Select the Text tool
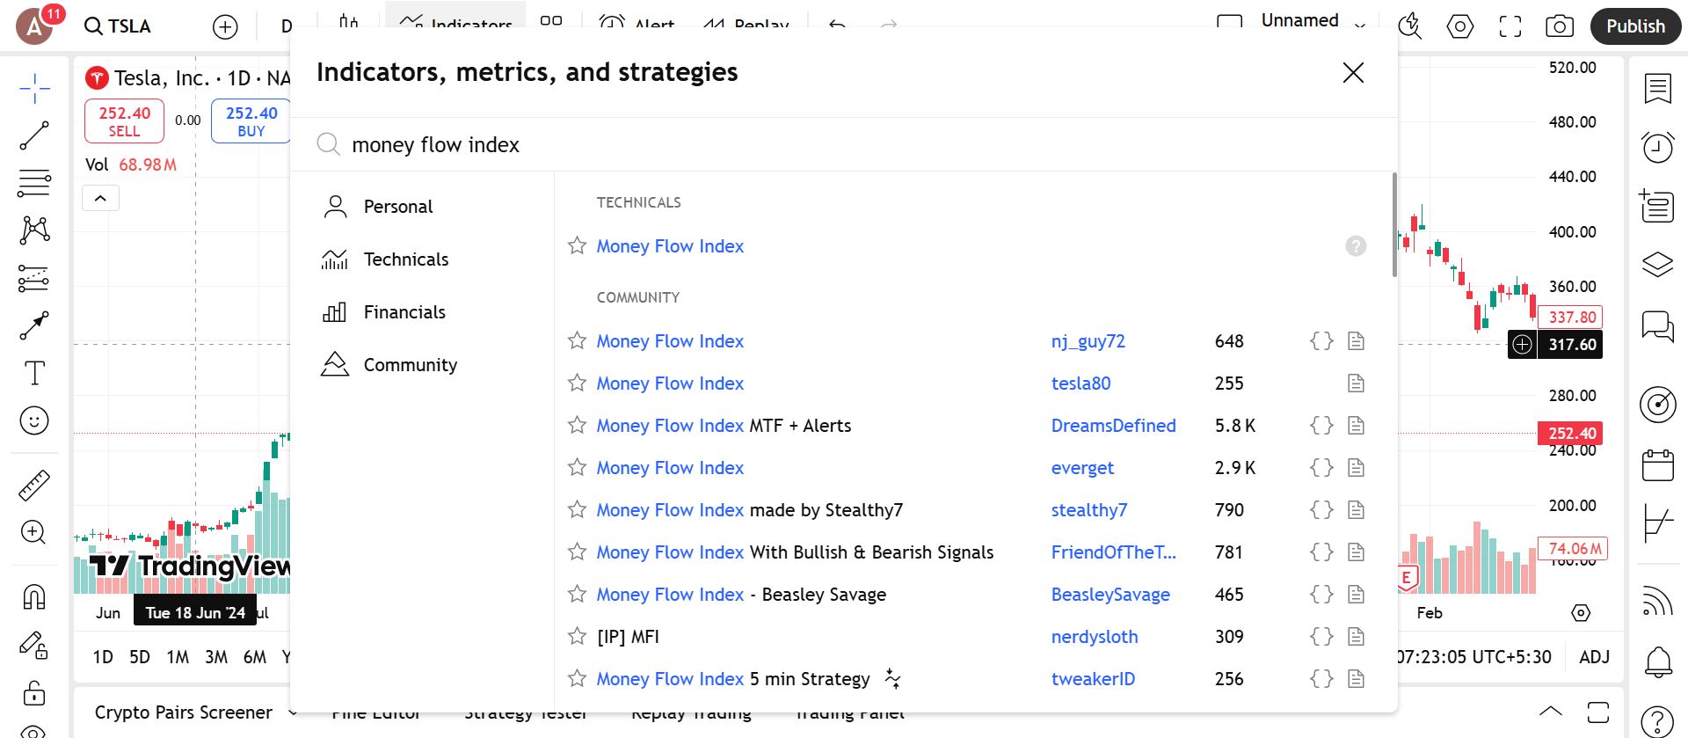The image size is (1688, 738). point(34,373)
